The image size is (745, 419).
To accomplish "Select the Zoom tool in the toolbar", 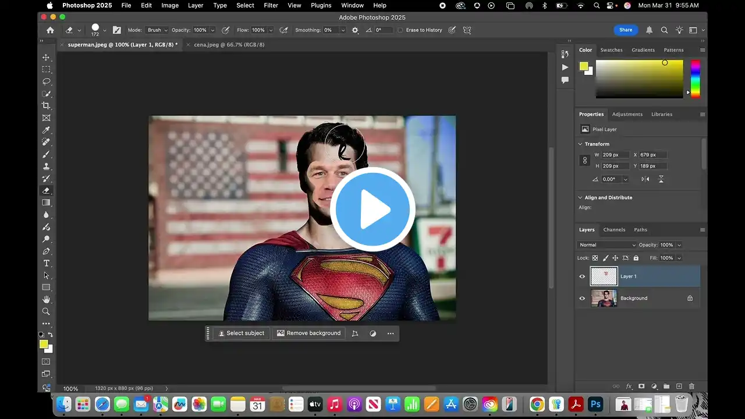I will [46, 311].
